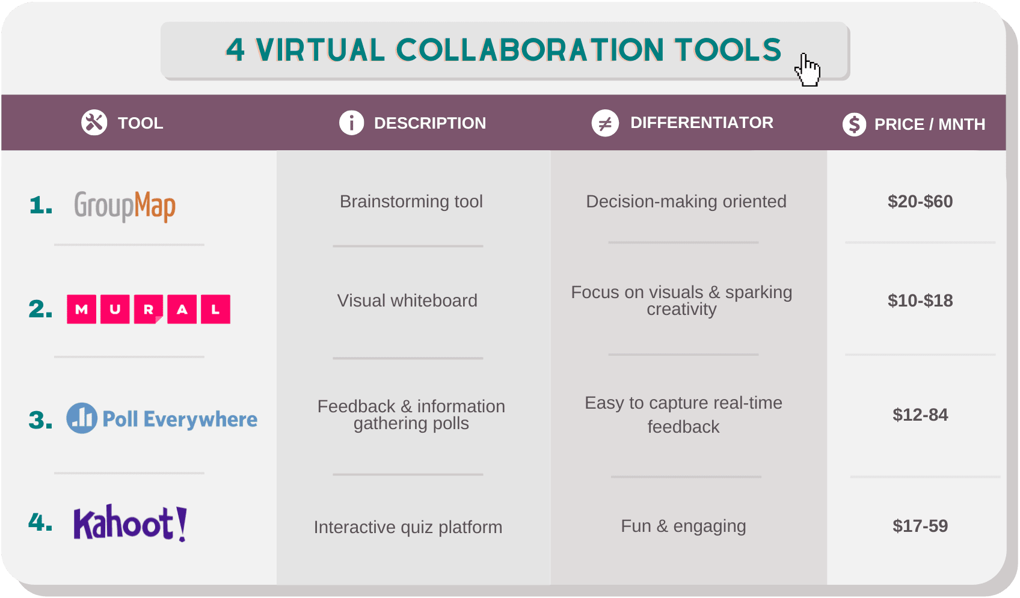Click the $20-$60 price
This screenshot has width=1020, height=598.
[x=920, y=201]
